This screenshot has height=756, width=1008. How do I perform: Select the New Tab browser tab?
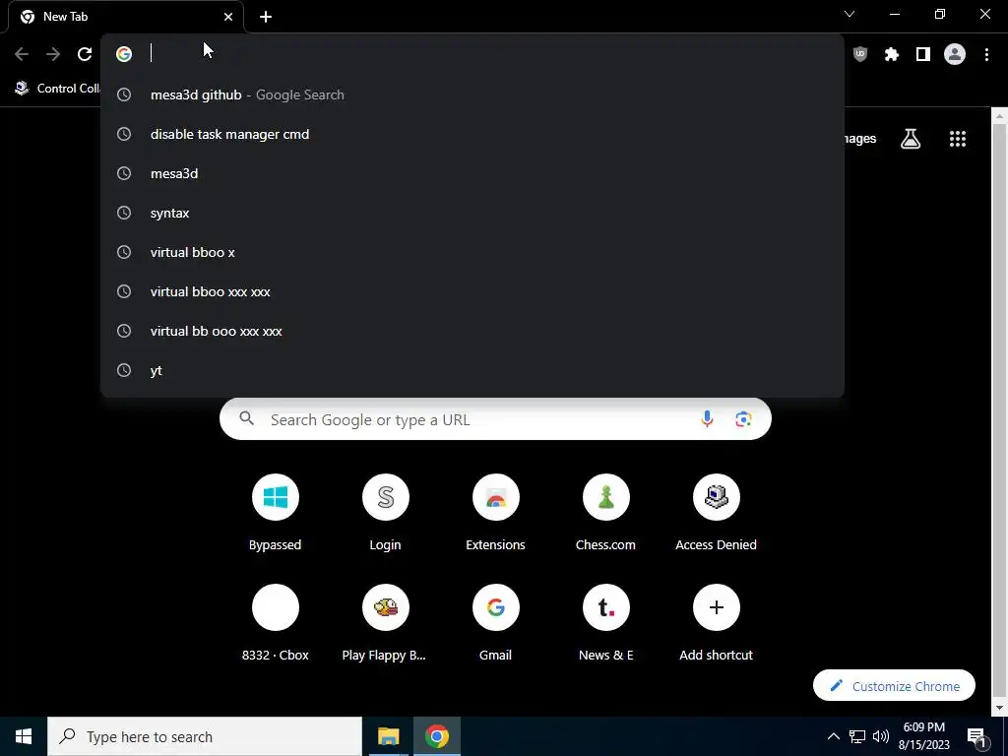[126, 17]
